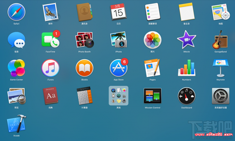Open the Notes (备忘录) app
This screenshot has width=235, height=141.
[x=187, y=12]
